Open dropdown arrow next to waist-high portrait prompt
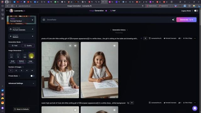The width and height of the screenshot is (201, 113). point(132,103)
